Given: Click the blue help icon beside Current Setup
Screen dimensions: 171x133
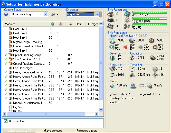Looking at the screenshot, I should [x=6, y=15].
